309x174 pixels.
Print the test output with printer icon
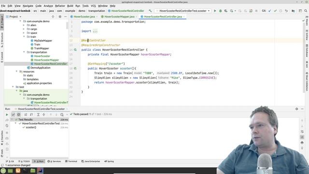click(x=302, y=143)
